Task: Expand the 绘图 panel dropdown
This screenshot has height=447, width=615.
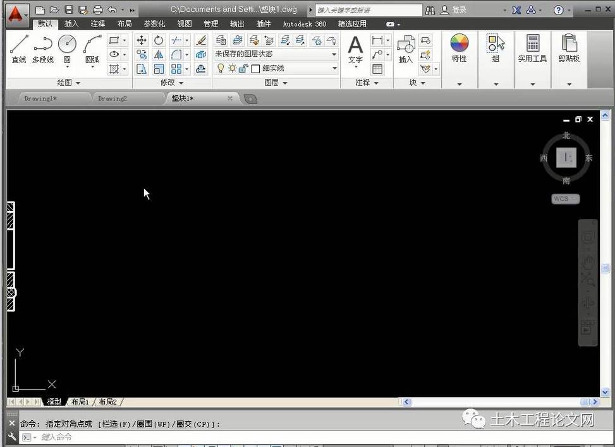Action: click(x=69, y=83)
